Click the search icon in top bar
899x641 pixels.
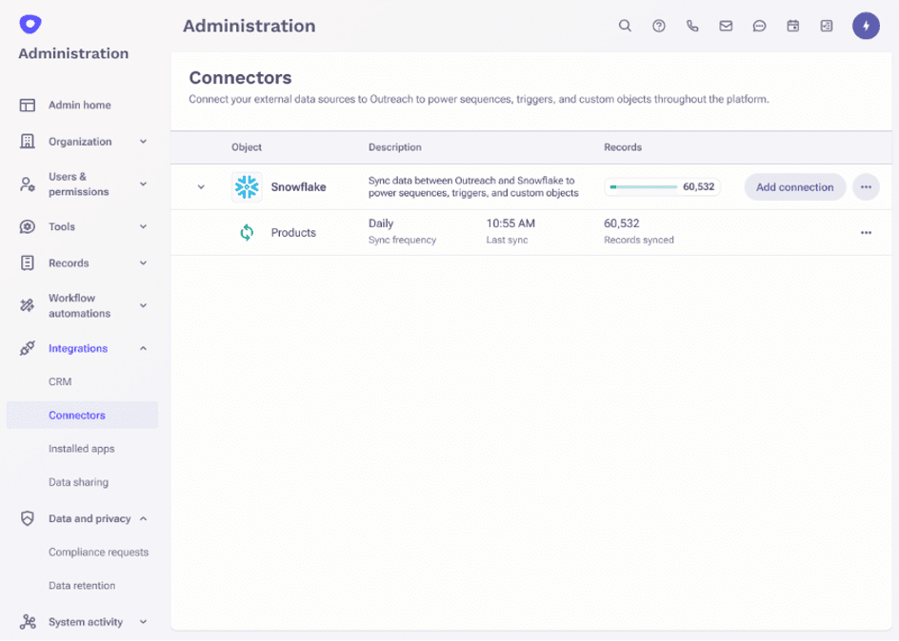[625, 27]
